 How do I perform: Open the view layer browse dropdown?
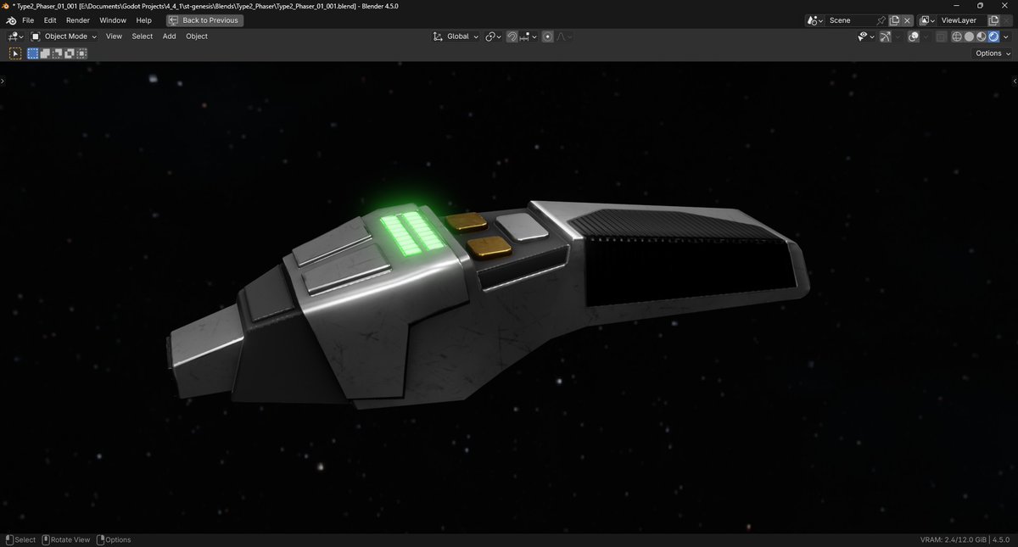[927, 20]
